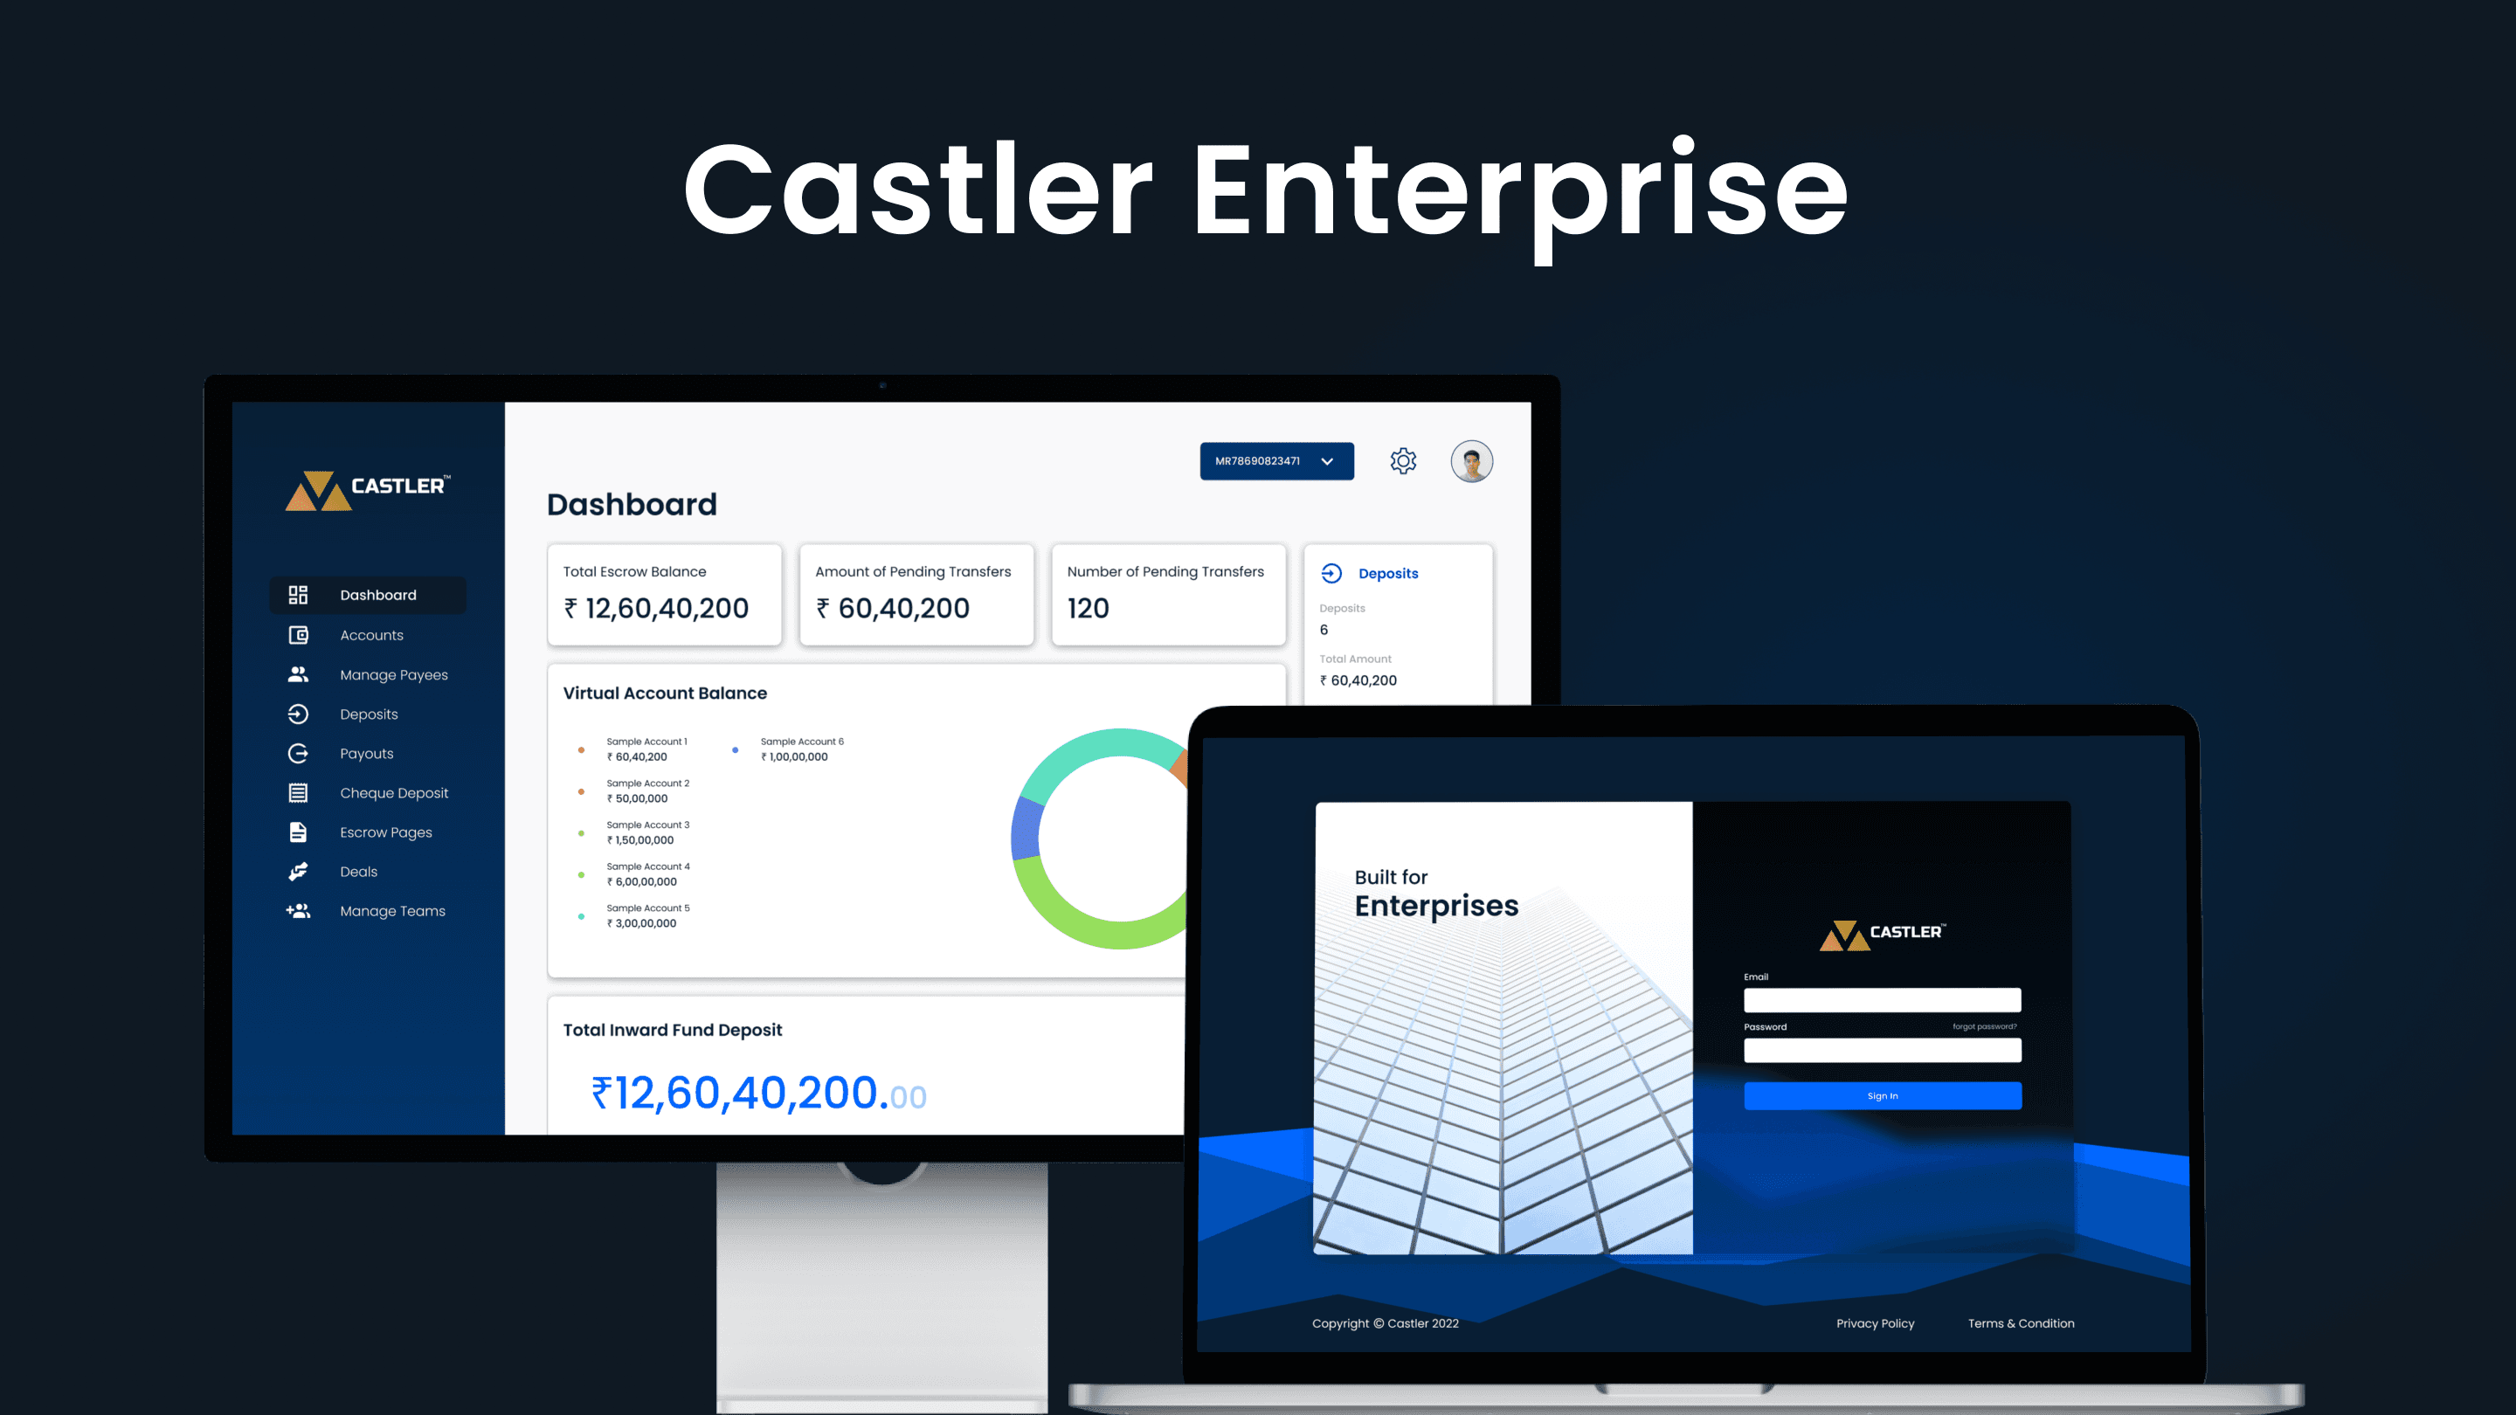This screenshot has width=2516, height=1415.
Task: Open the settings gear dropdown
Action: [1400, 461]
